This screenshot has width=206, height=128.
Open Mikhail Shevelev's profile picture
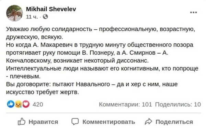[x=14, y=13]
